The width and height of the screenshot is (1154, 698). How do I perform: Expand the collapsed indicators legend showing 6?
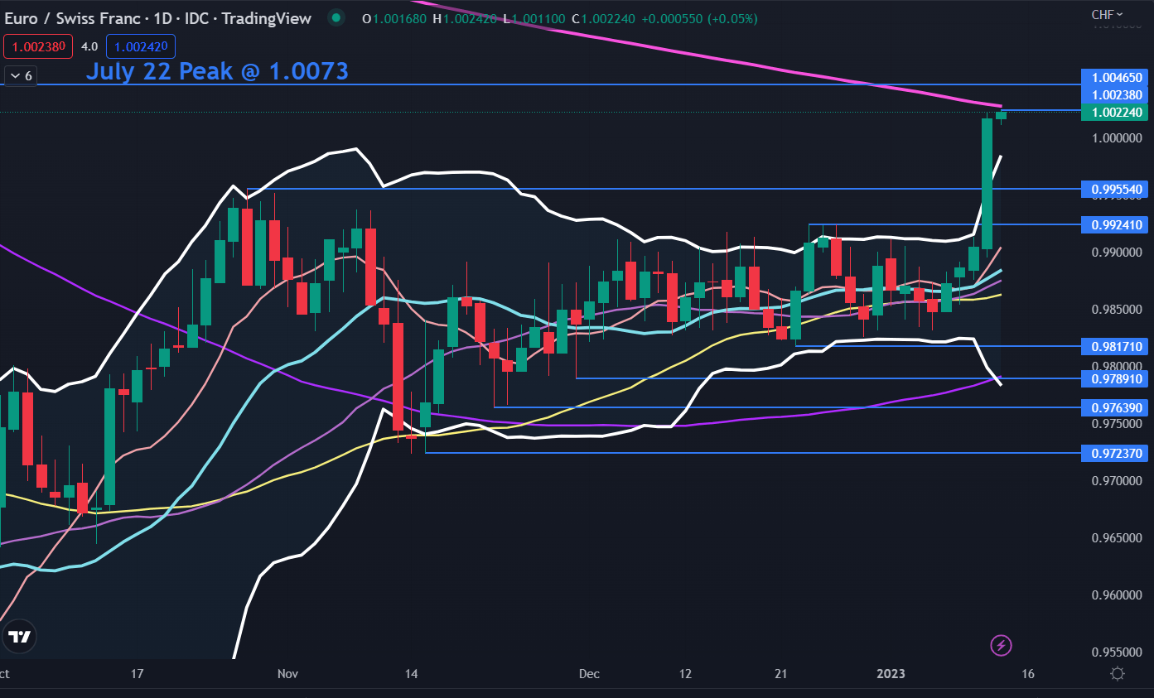click(19, 76)
